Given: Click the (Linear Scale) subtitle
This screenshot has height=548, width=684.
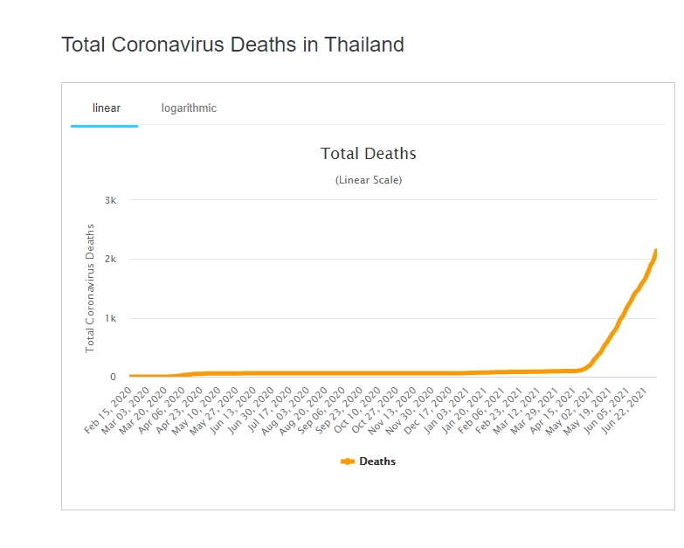Looking at the screenshot, I should 368,180.
